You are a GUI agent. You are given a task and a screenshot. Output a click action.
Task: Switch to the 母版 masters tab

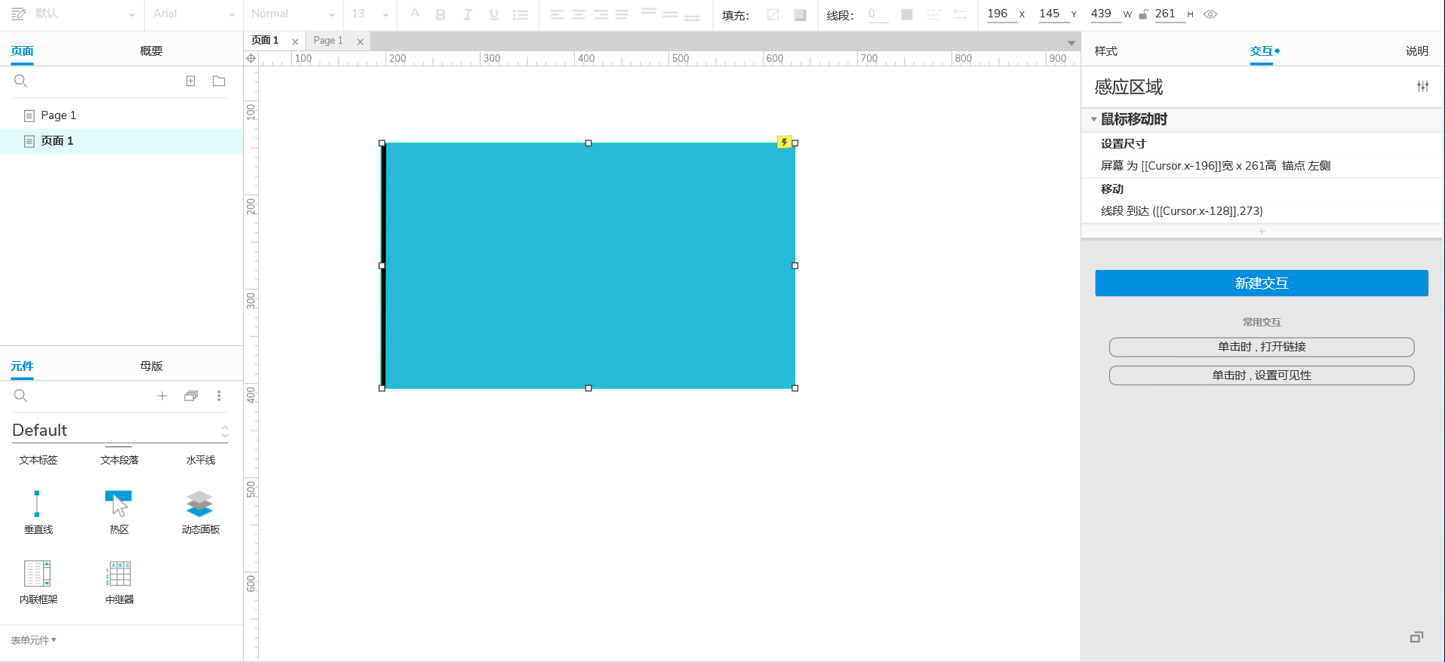(x=151, y=366)
